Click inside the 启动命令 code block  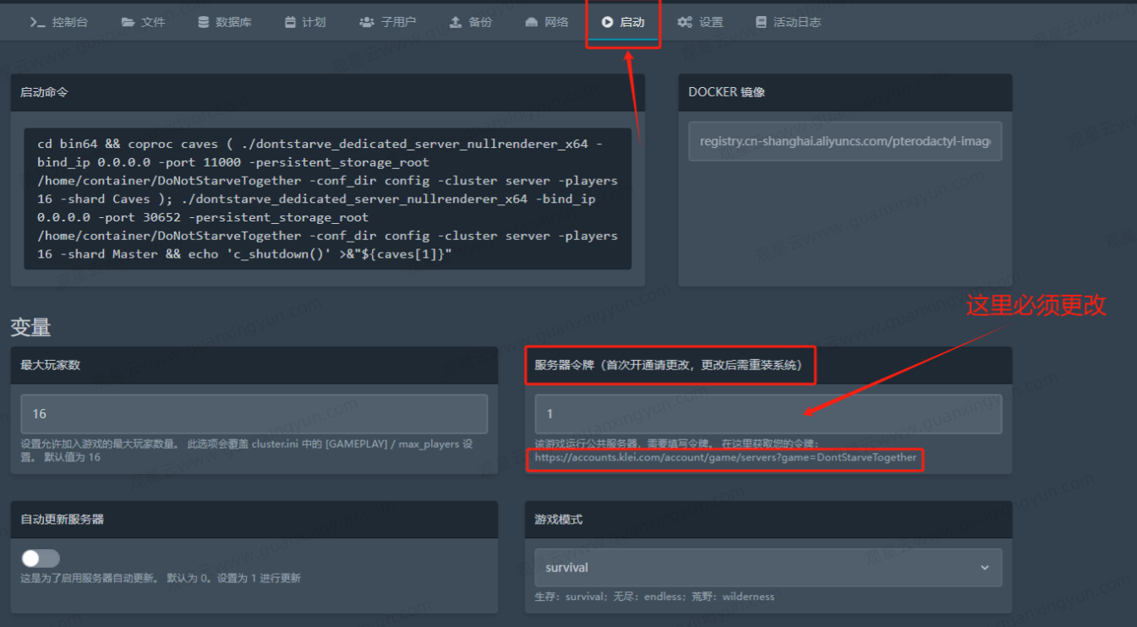coord(327,199)
